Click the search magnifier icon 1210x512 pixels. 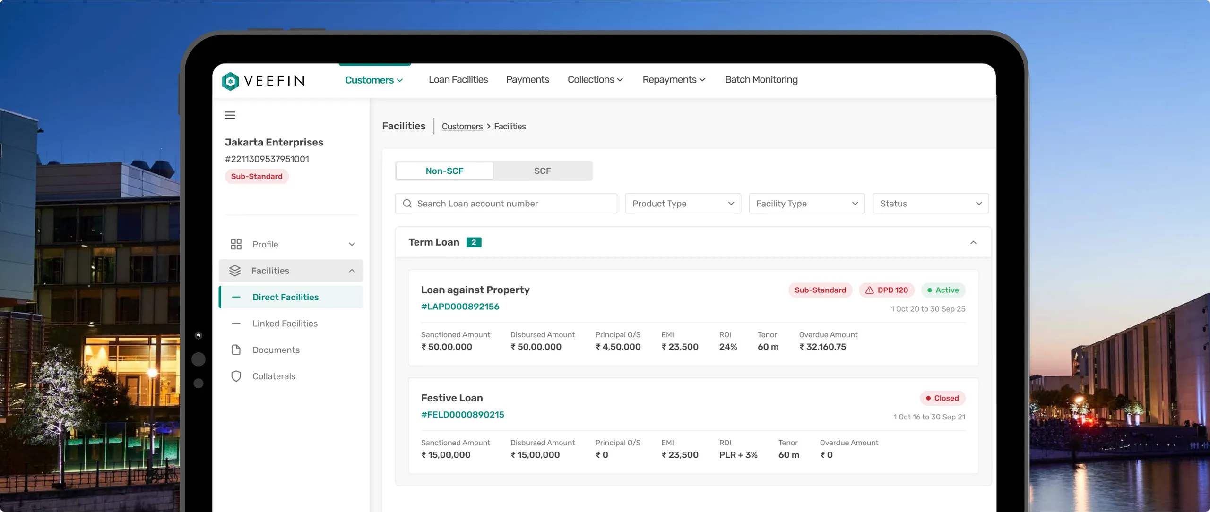pos(407,204)
